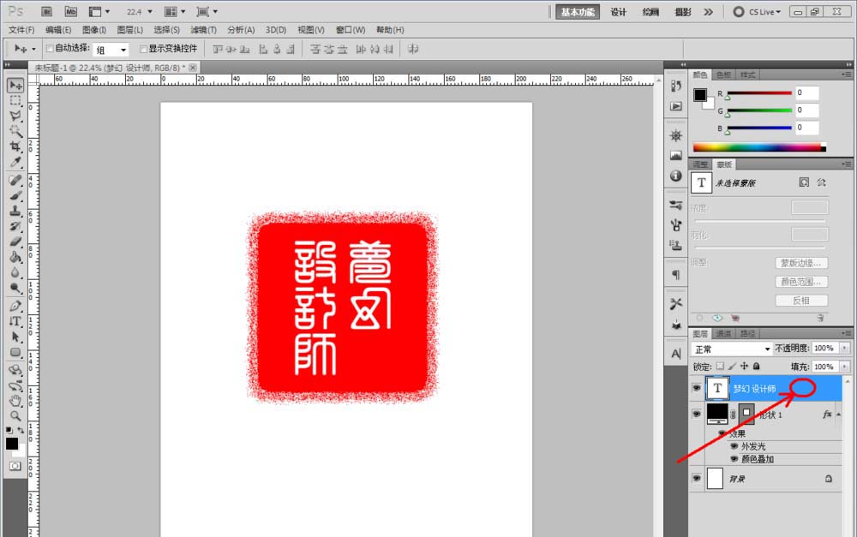Open the 滤镜 menu
Screen dimensions: 857x537
point(203,29)
